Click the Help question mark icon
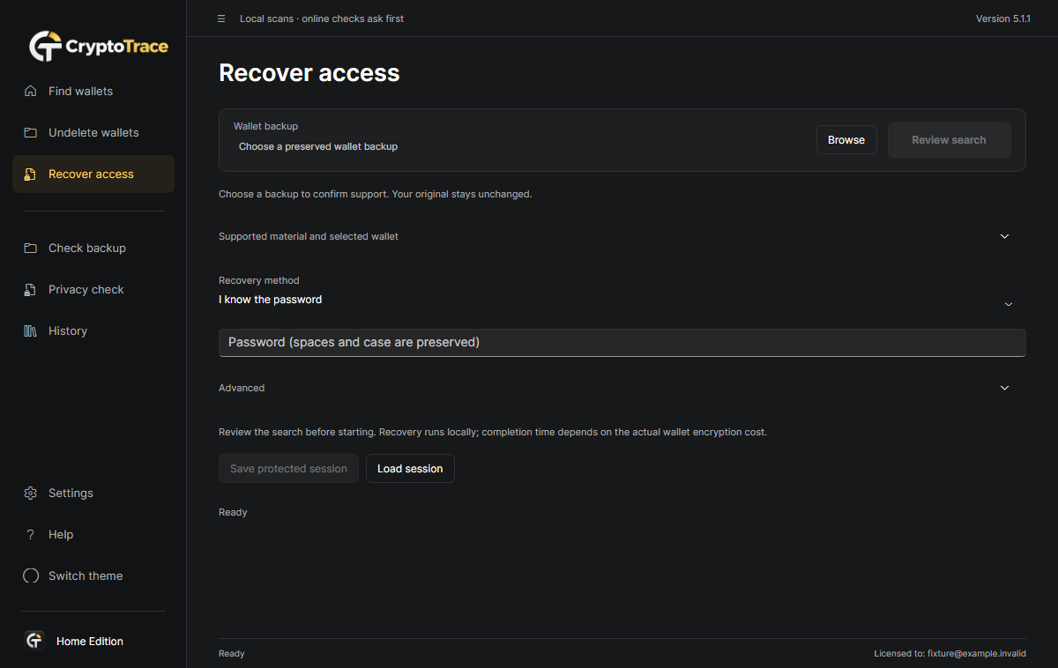Viewport: 1058px width, 668px height. click(x=31, y=534)
